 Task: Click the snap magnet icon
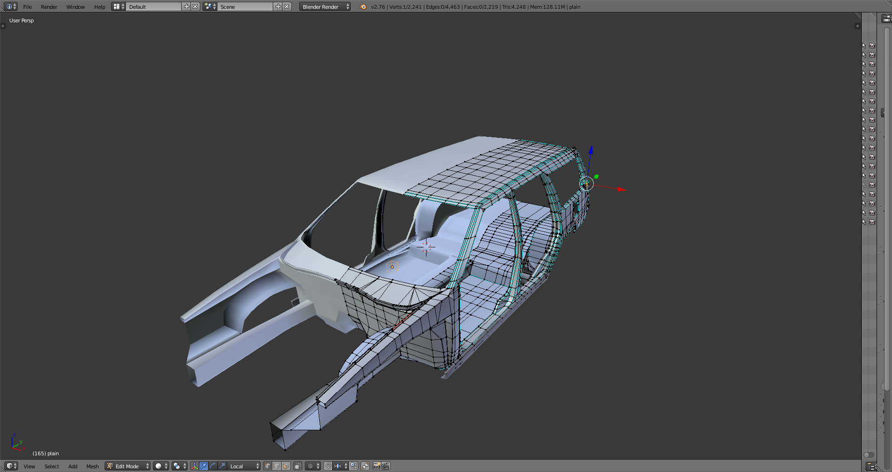point(328,466)
